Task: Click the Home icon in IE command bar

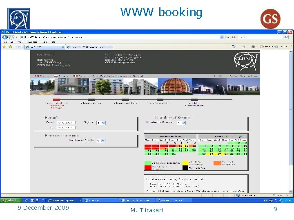Action: click(234, 47)
